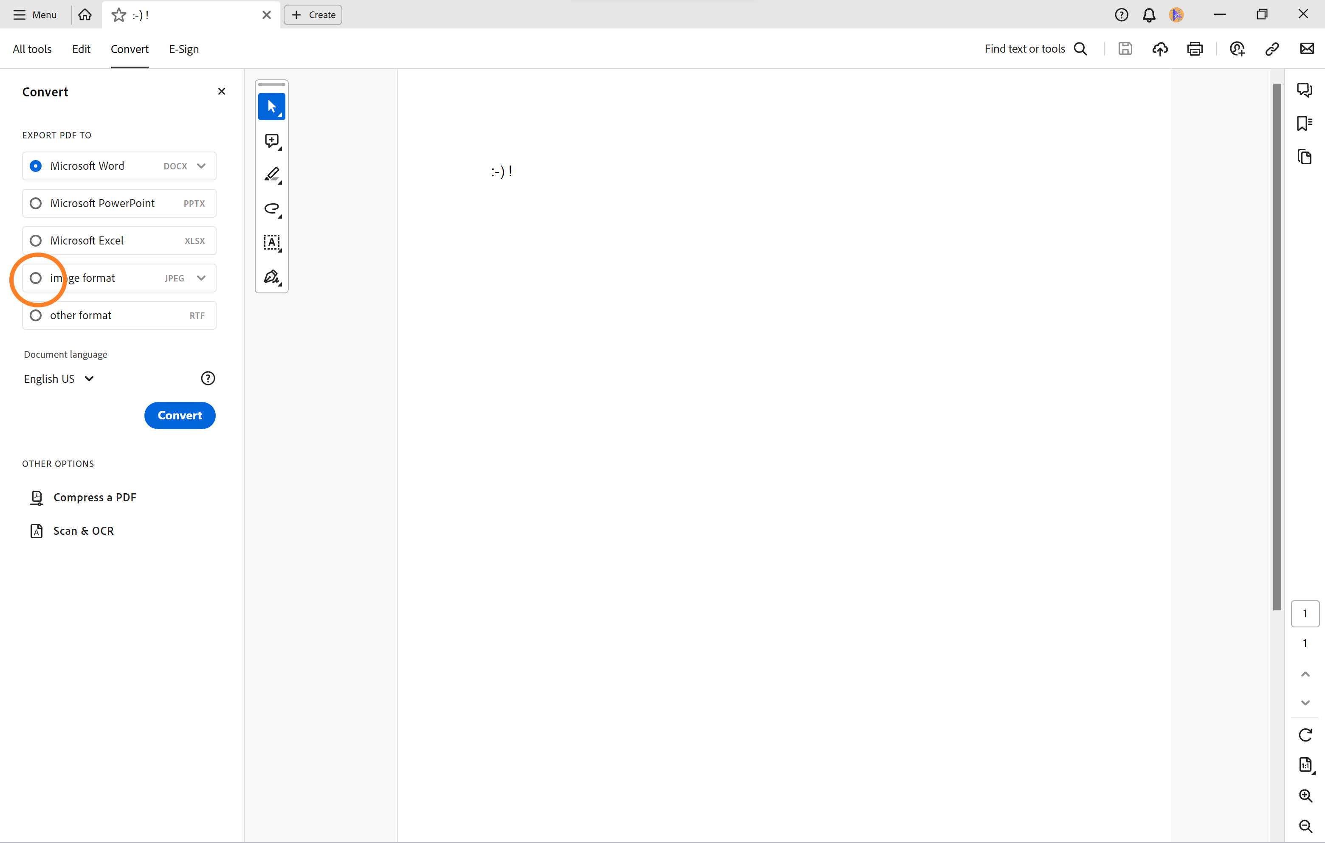Open the Help icon
Viewport: 1325px width, 843px height.
(x=1122, y=15)
